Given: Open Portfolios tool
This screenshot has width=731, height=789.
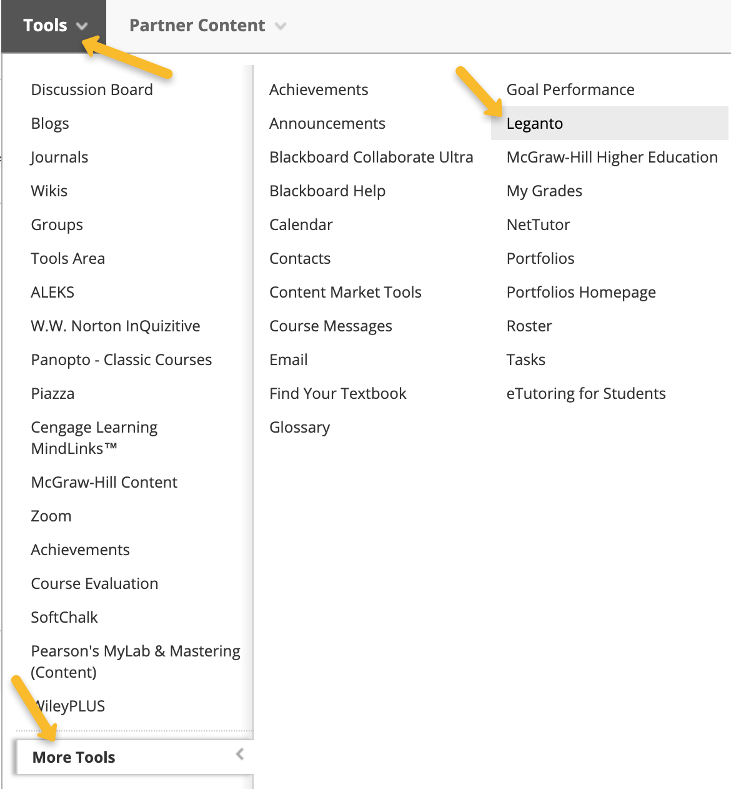Looking at the screenshot, I should tap(540, 258).
